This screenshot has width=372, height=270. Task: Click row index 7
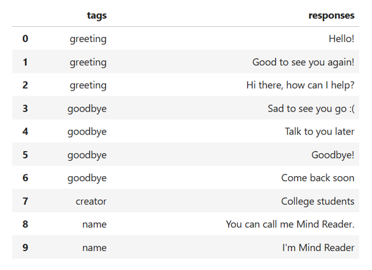click(25, 201)
